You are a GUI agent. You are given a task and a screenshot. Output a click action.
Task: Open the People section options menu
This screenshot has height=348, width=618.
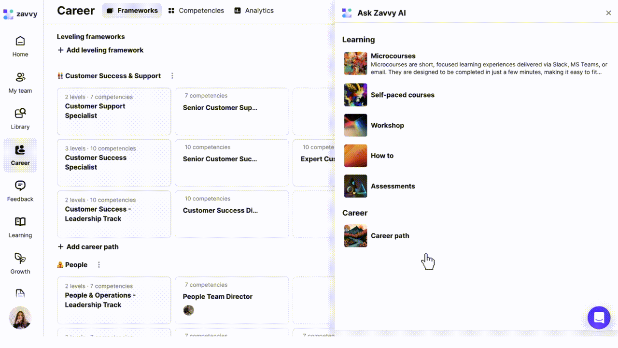(x=99, y=265)
